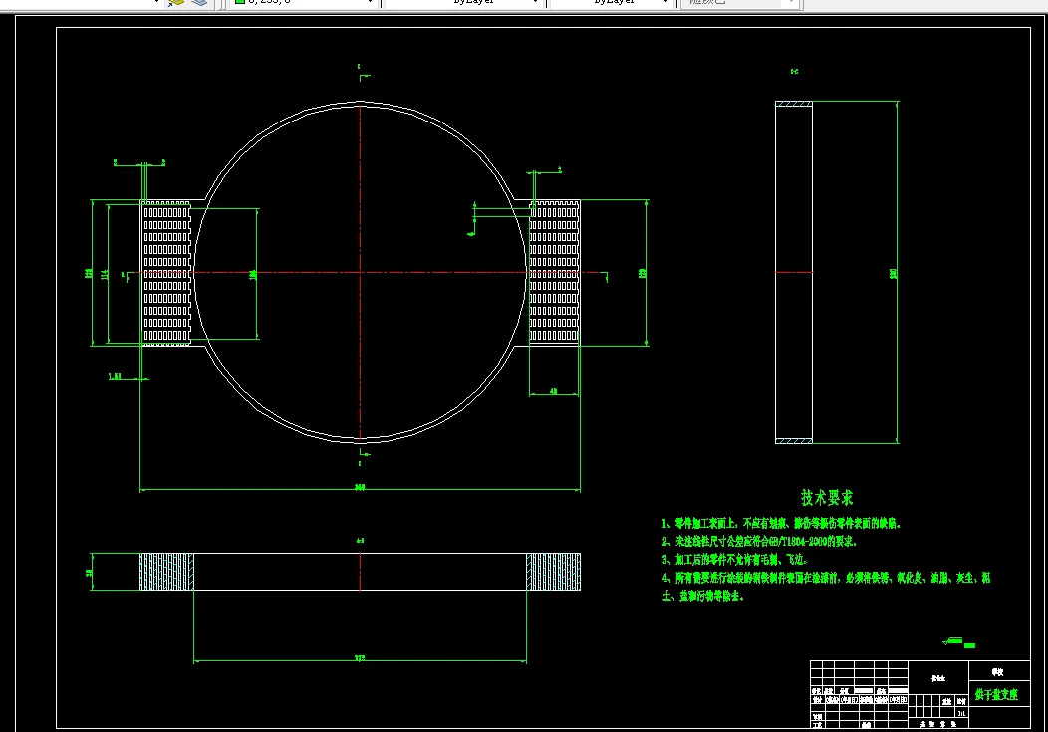
Task: Select technical requirement line 2 about GB/T1804
Action: (759, 542)
